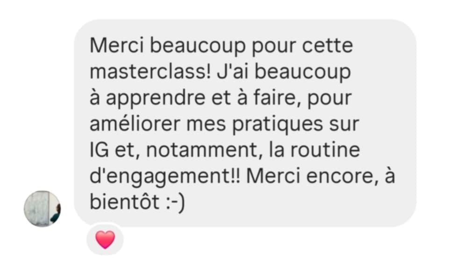Click the word "faire," in third line

[277, 98]
